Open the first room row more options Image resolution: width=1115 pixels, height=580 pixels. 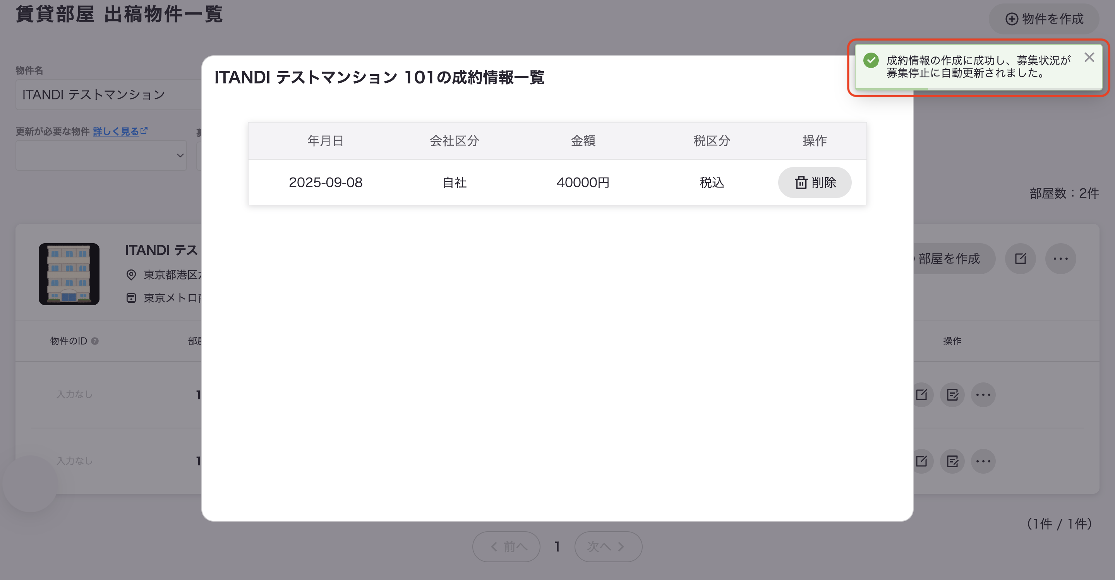[983, 394]
